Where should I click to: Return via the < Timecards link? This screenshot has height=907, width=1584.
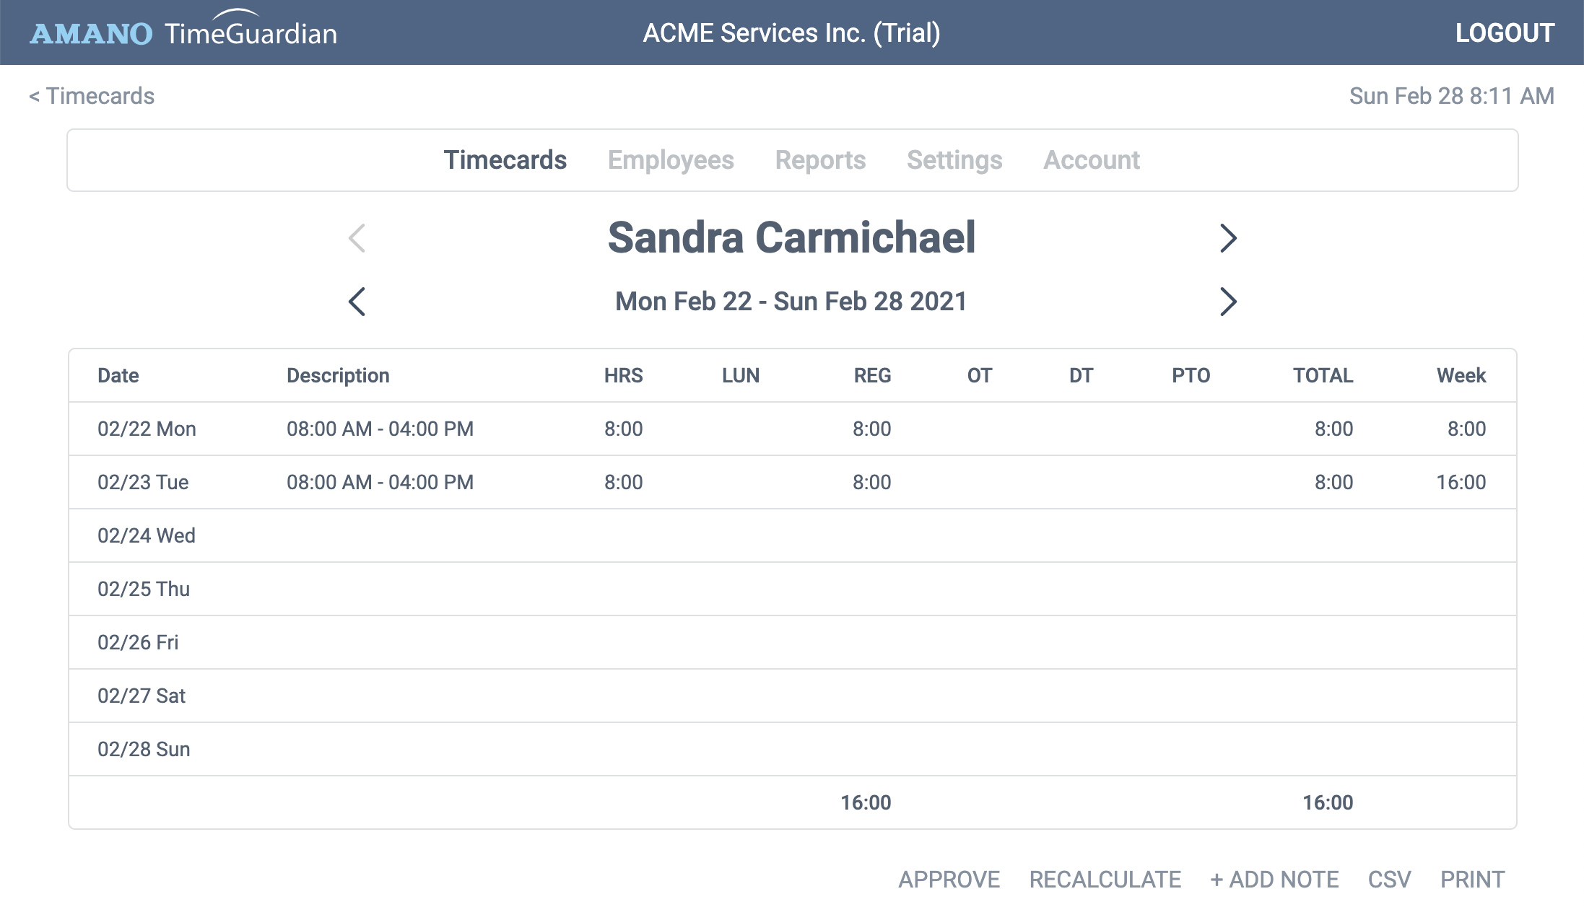point(92,96)
